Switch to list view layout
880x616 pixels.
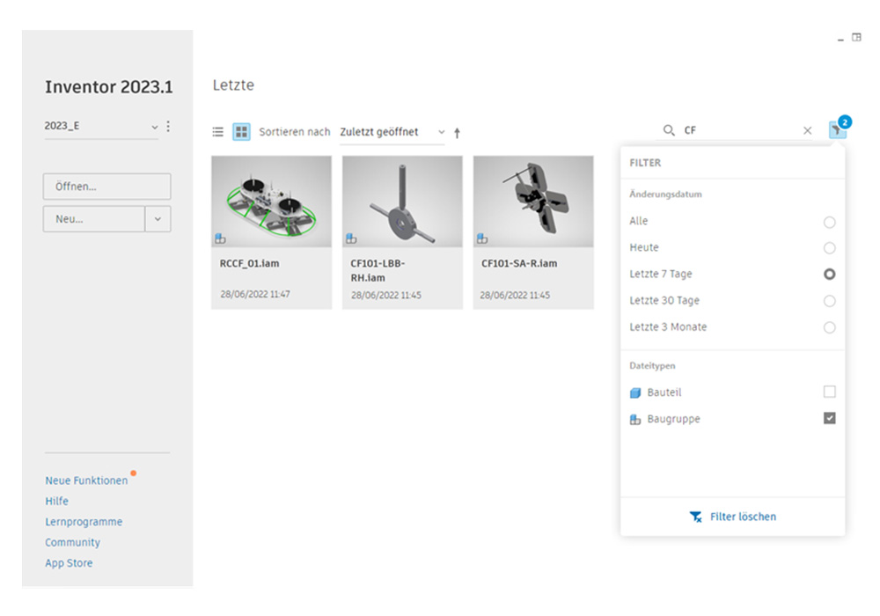point(217,132)
